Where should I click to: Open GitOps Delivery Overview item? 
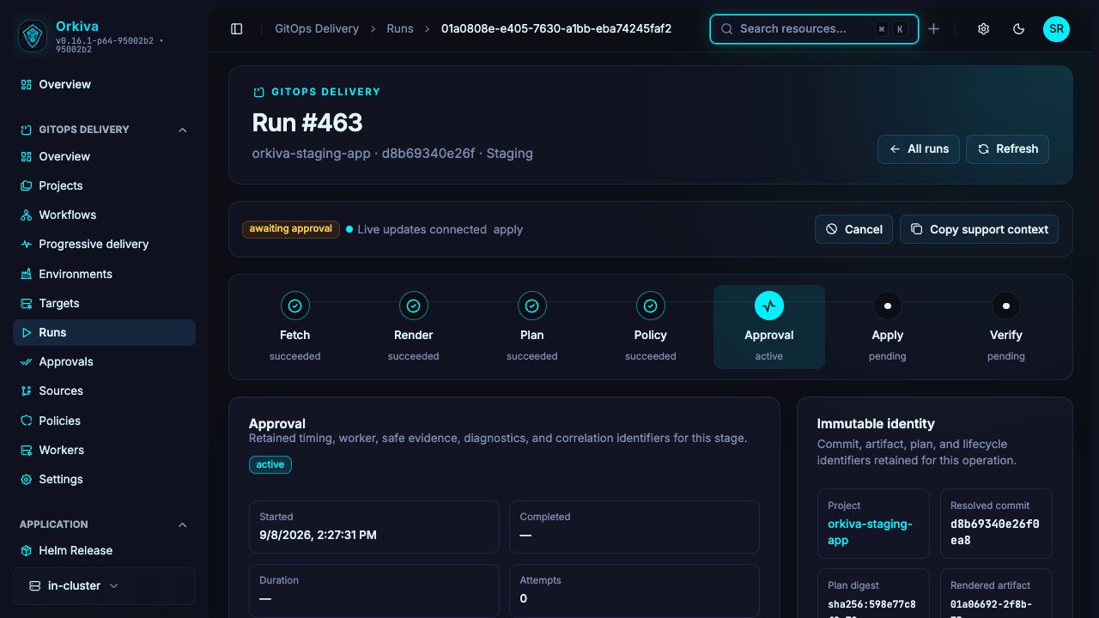click(x=104, y=156)
